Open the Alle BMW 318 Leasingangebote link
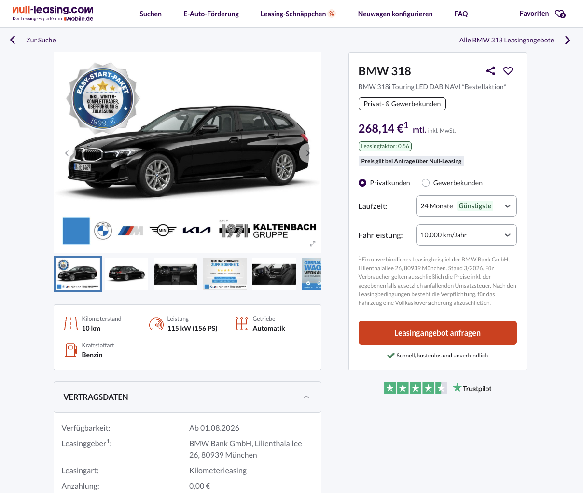 coord(506,40)
